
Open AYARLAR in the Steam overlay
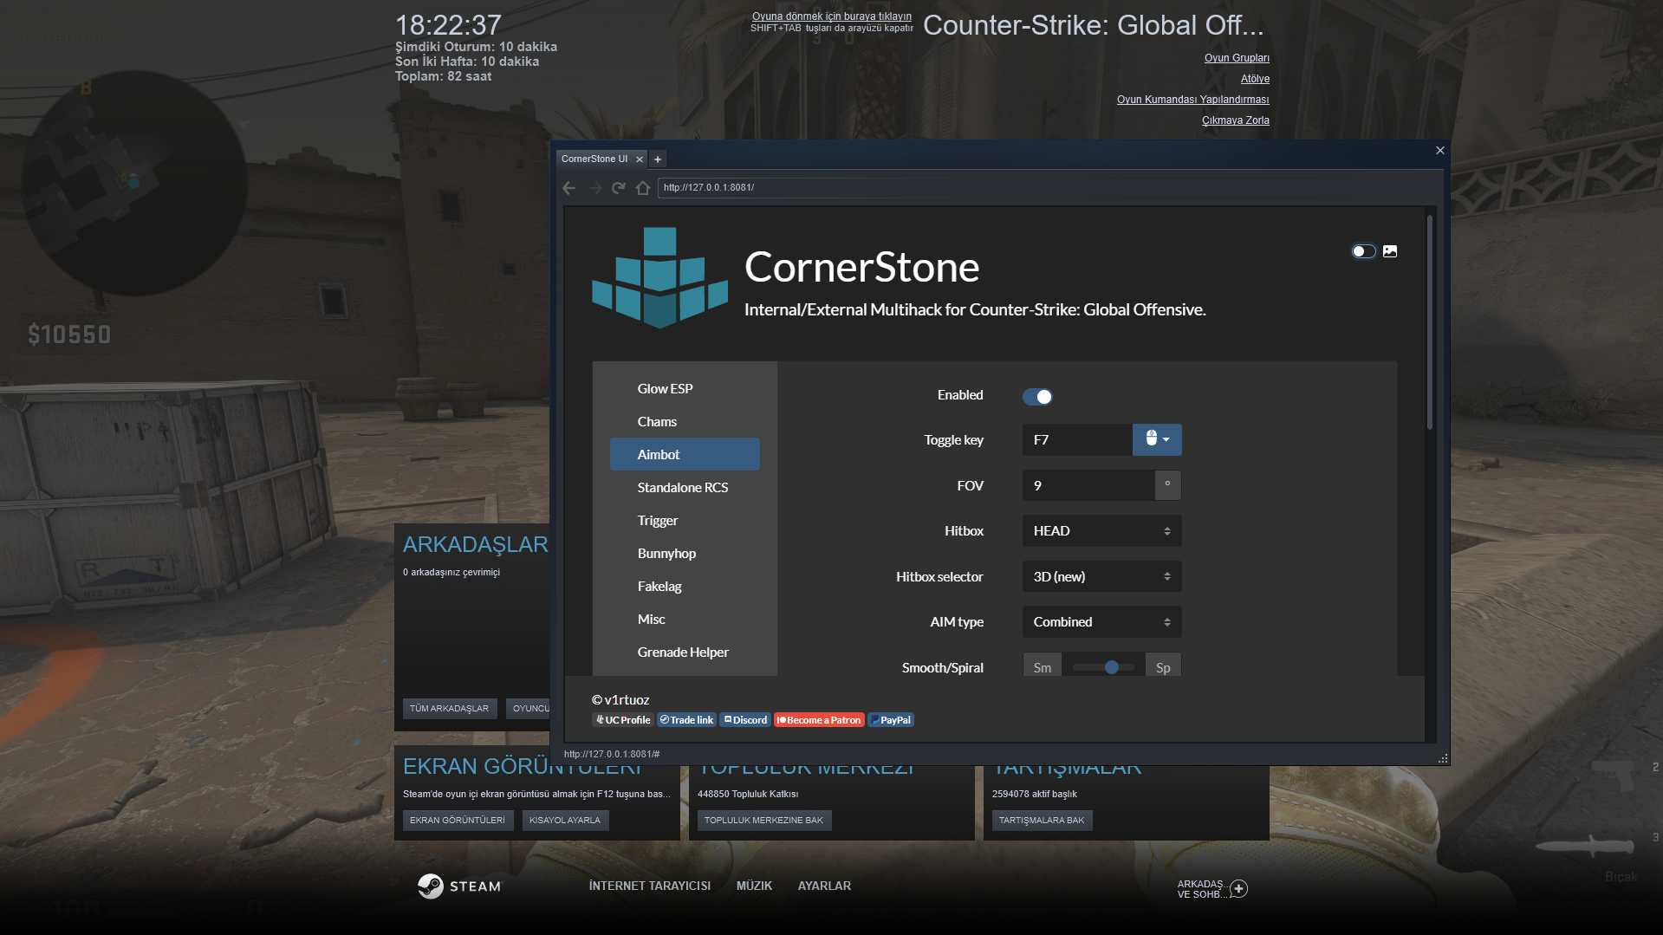(x=824, y=886)
